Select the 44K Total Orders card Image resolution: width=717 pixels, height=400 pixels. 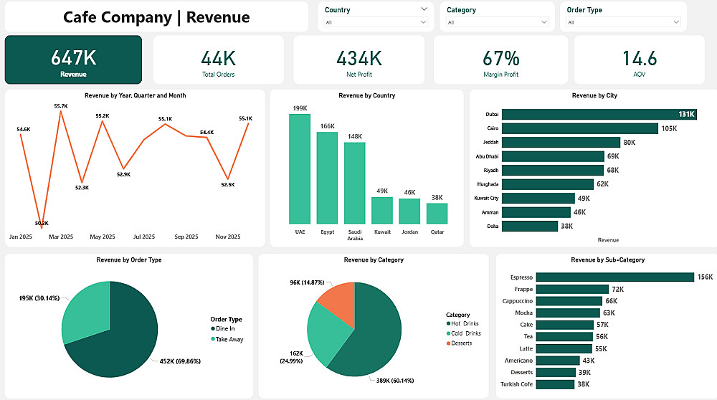(219, 59)
